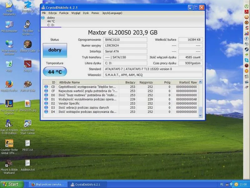Open the Funkcje menu
Viewport: 250px width, 188px height.
tap(64, 13)
